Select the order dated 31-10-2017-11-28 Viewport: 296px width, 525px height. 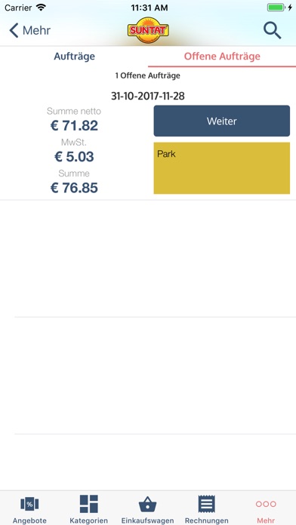148,97
